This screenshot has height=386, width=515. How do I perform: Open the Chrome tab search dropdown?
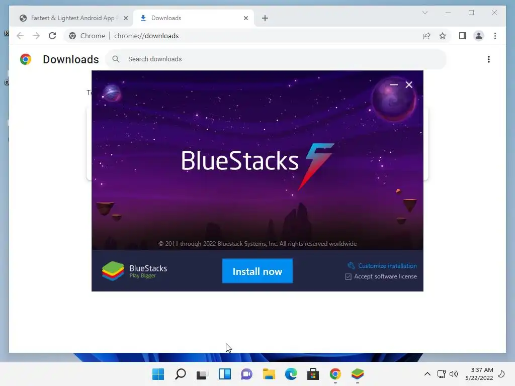424,13
